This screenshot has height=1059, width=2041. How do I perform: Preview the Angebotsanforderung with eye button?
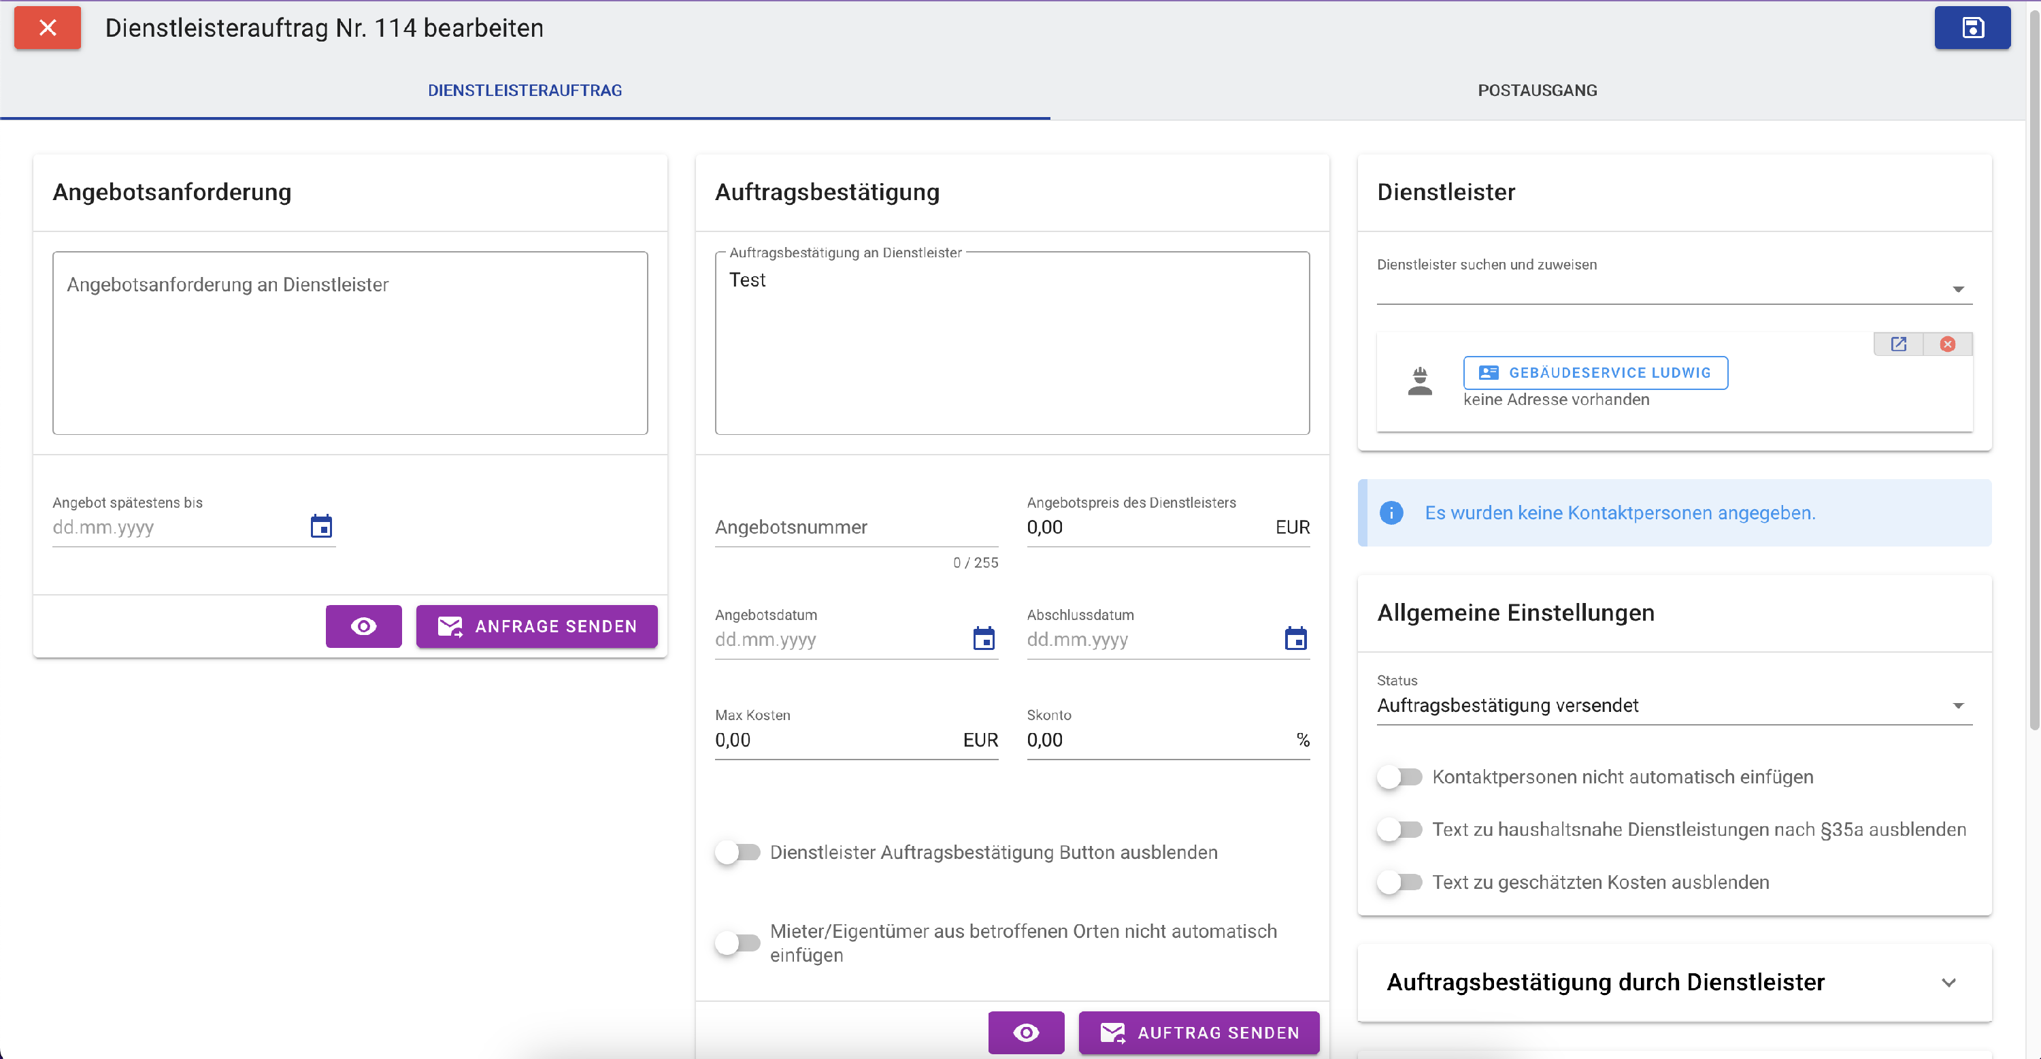364,626
